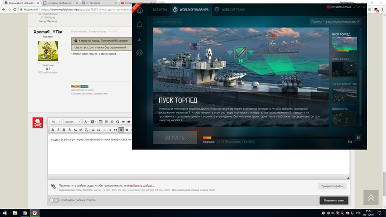The width and height of the screenshot is (386, 217).
Task: Open Game Center from the taskbar
Action: click(x=35, y=213)
